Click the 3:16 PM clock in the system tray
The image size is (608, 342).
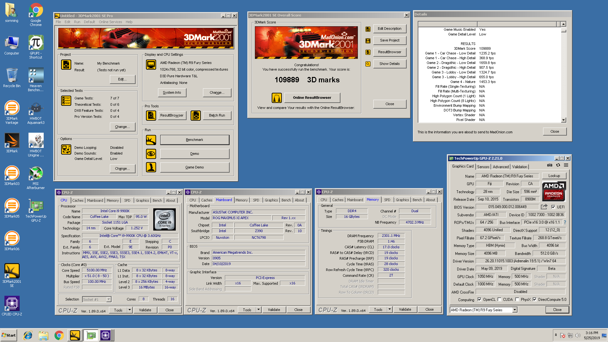(x=592, y=333)
